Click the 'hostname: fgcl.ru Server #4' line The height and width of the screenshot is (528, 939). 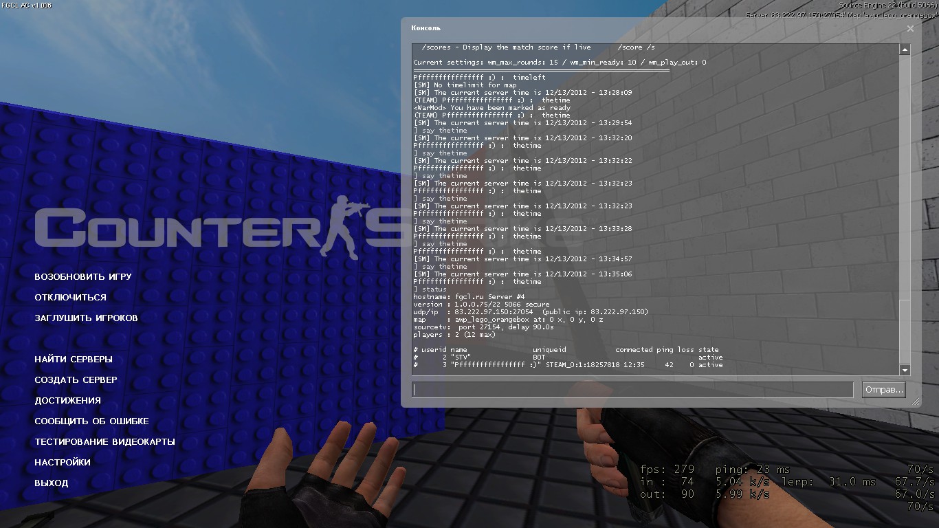[469, 297]
